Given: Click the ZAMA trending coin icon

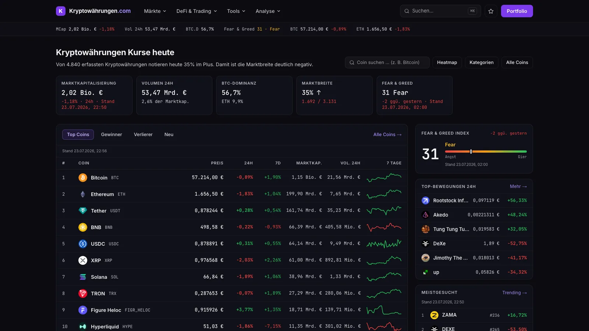Looking at the screenshot, I should pos(434,315).
